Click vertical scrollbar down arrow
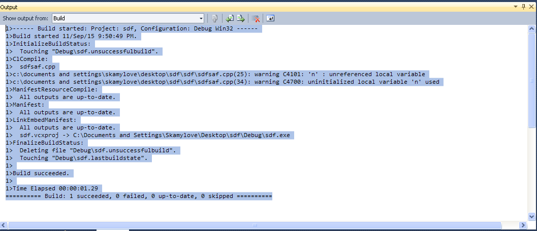 click(x=532, y=217)
